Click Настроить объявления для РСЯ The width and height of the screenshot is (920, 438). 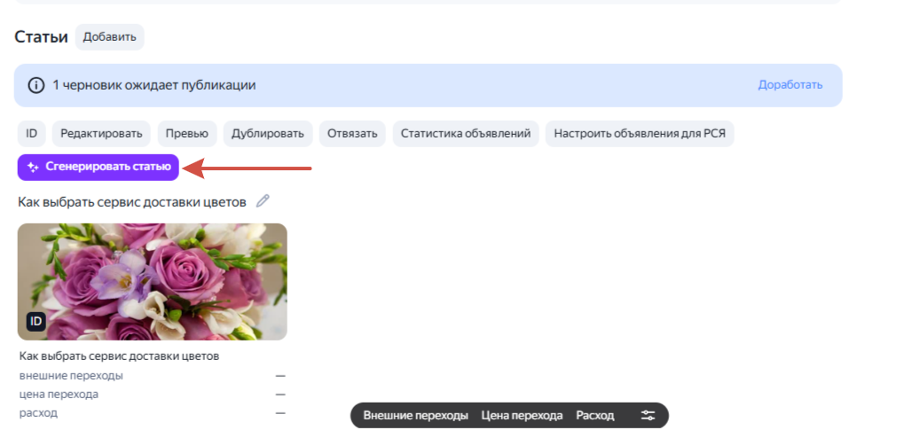pyautogui.click(x=639, y=134)
